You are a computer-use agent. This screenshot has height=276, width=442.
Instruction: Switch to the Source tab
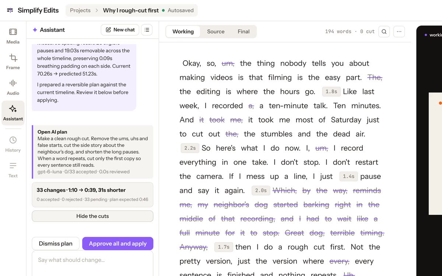point(216,32)
